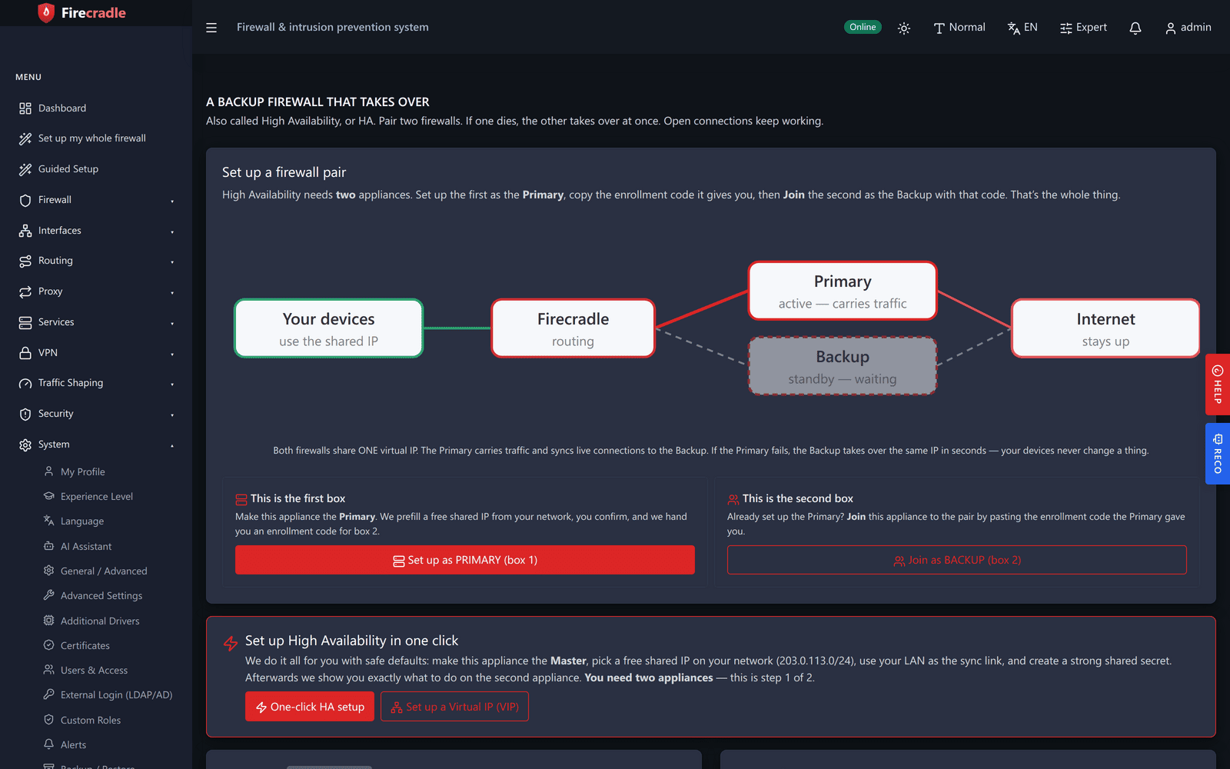Click Join as BACKUP (box 2)
1230x769 pixels.
(x=957, y=560)
